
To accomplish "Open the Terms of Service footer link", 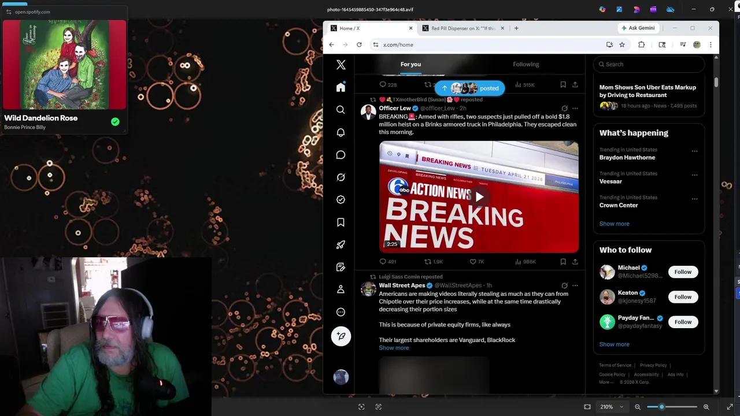I will [615, 365].
